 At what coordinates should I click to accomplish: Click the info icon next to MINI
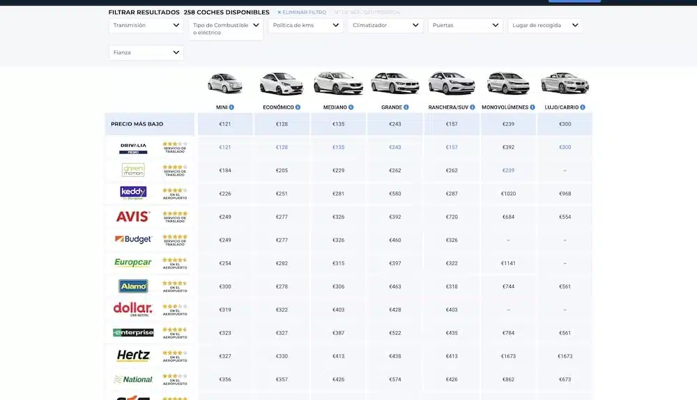tap(231, 107)
